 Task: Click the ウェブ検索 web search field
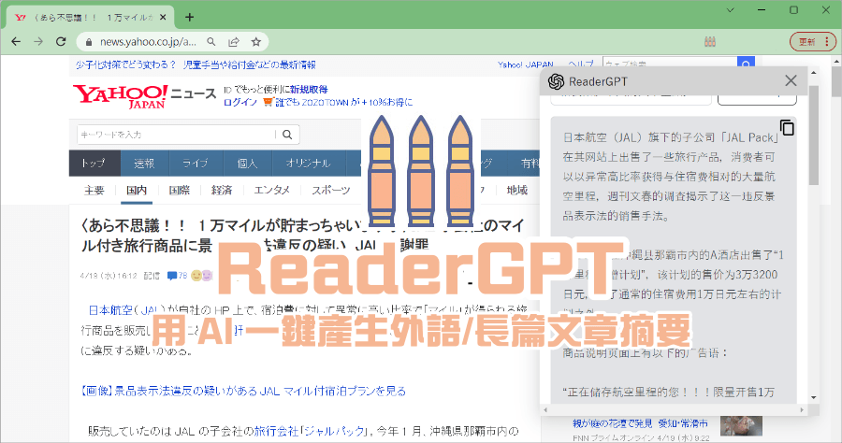pyautogui.click(x=670, y=64)
